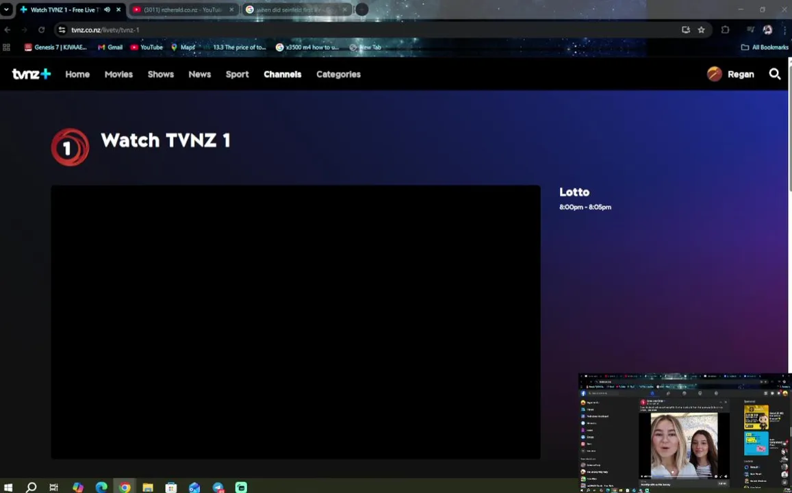This screenshot has width=792, height=493.
Task: Open the Categories menu item
Action: tap(338, 74)
